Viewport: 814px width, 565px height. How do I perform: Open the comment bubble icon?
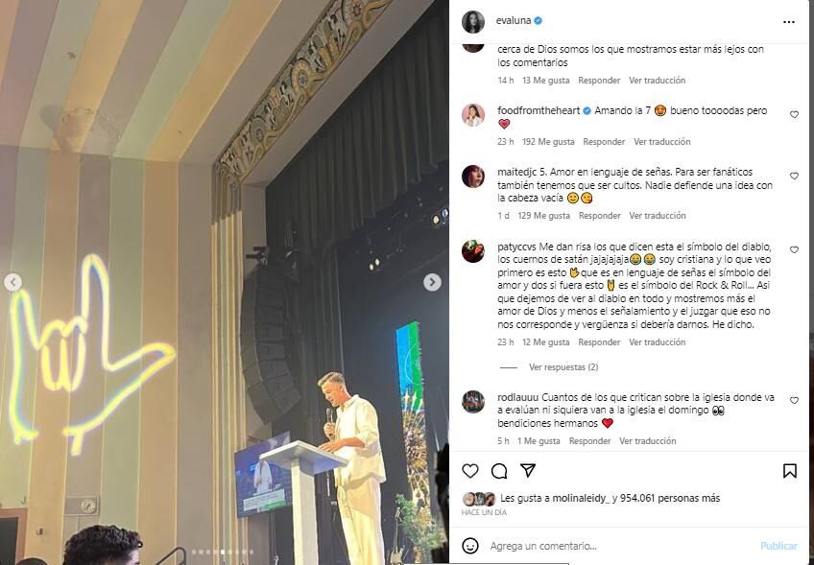click(499, 471)
